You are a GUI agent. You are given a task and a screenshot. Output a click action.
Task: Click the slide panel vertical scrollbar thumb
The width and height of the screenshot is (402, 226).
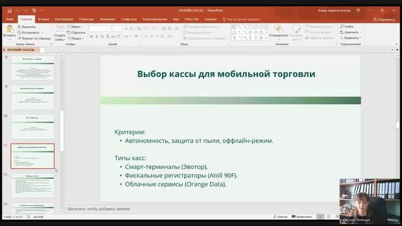pos(62,131)
